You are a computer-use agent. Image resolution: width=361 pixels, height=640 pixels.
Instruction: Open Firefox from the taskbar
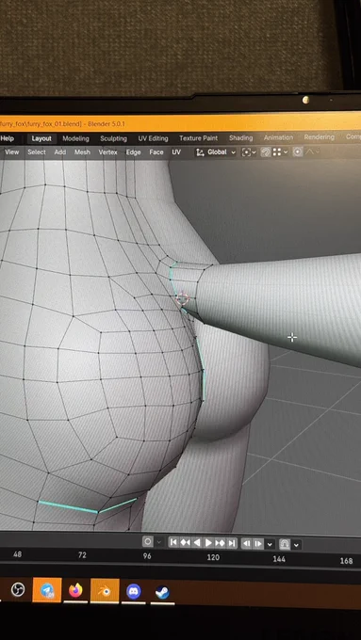coord(75,590)
